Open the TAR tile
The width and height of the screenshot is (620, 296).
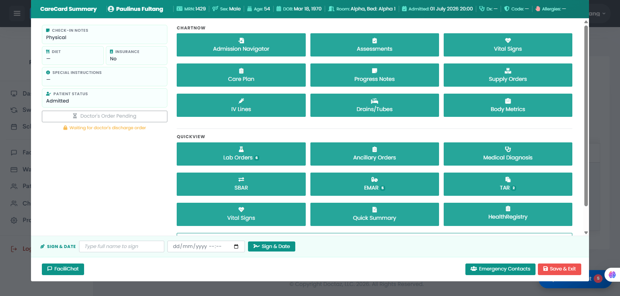click(508, 184)
